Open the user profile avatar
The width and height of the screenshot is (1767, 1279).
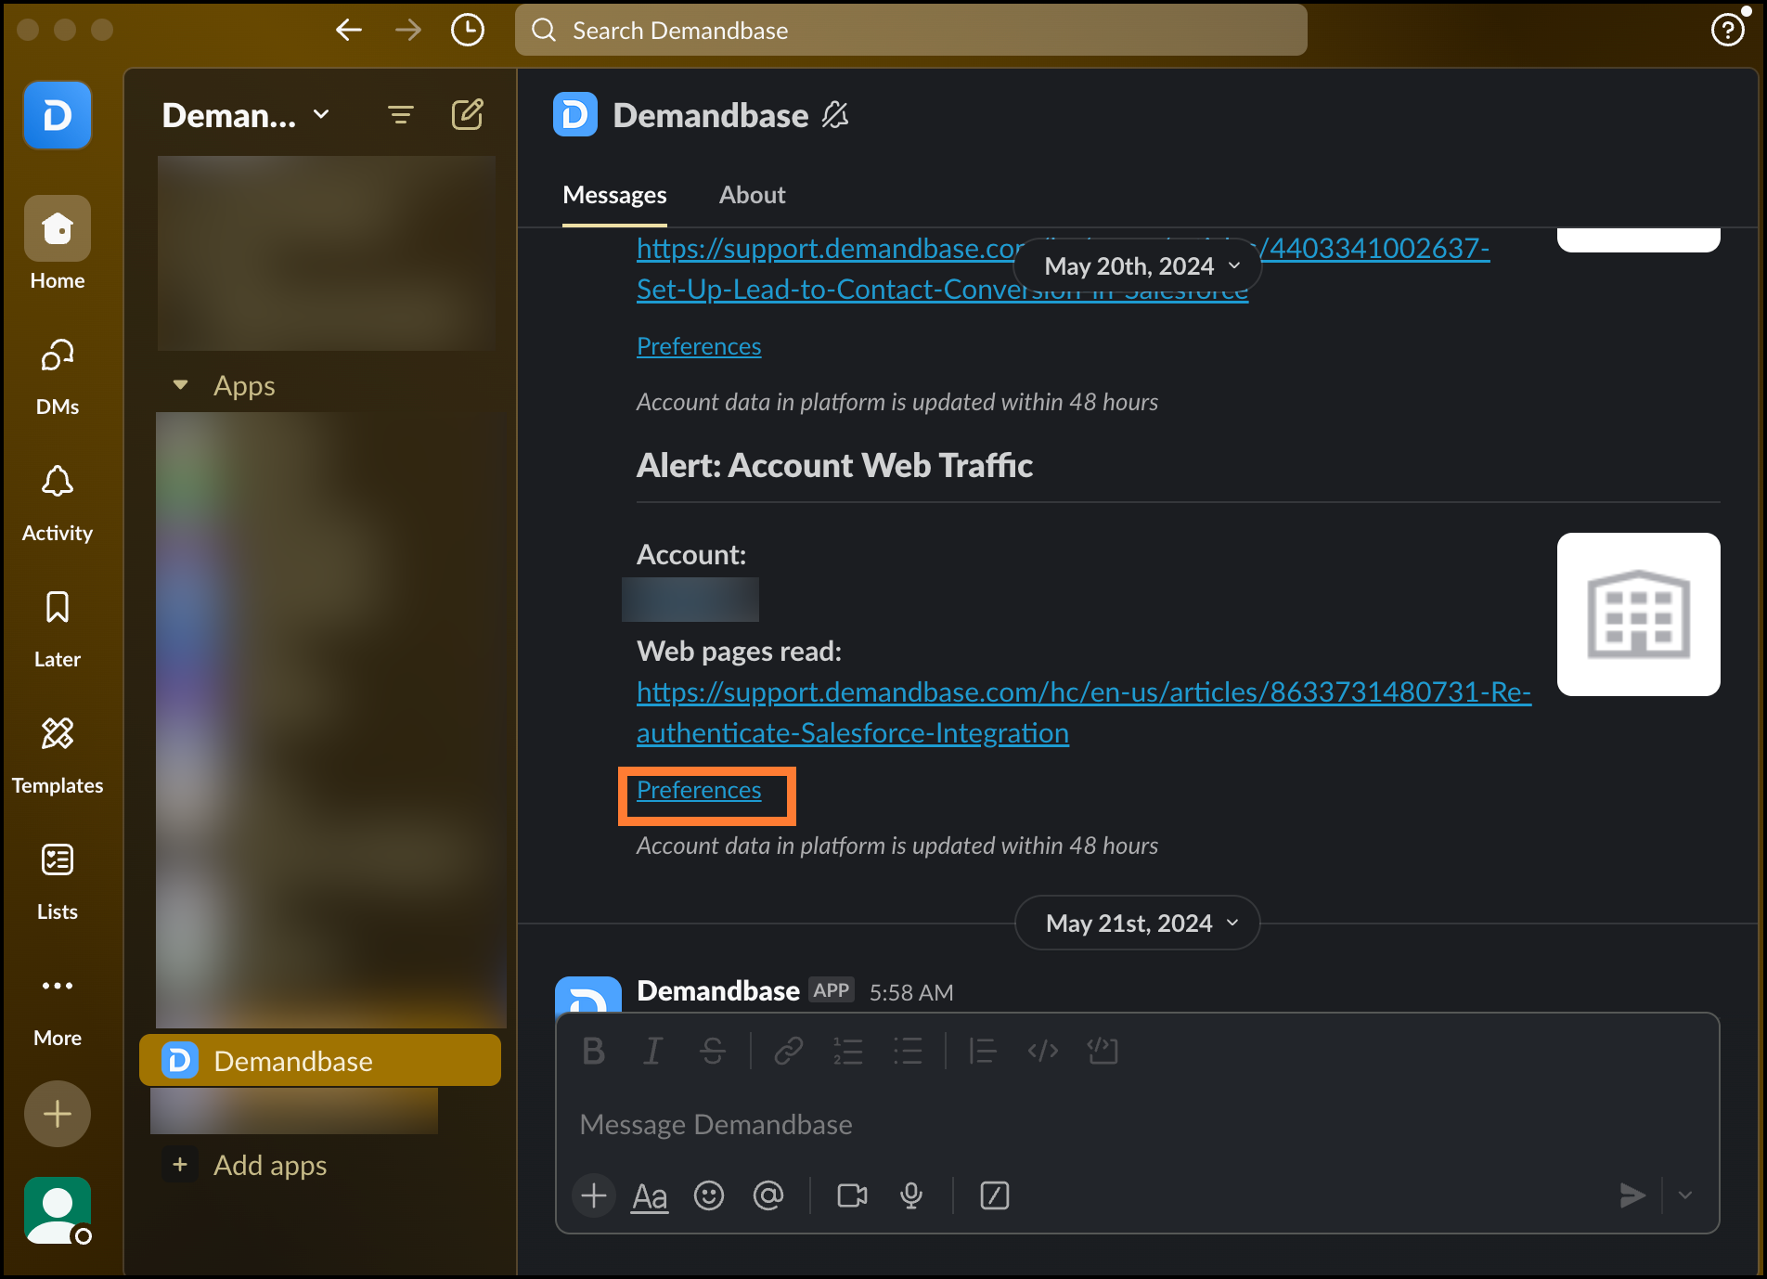tap(58, 1210)
